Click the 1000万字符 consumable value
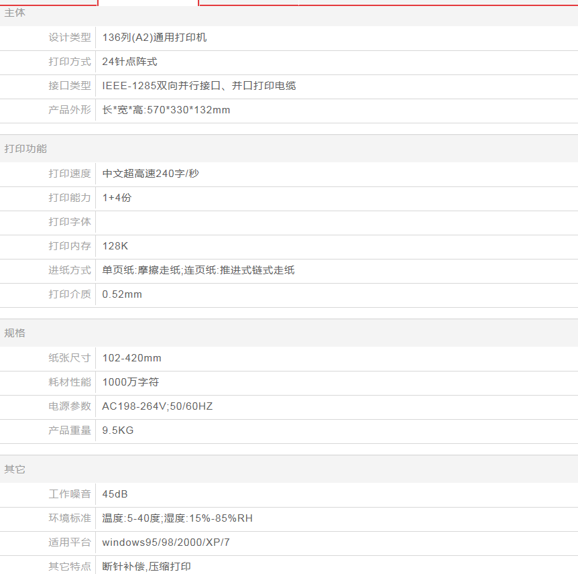The image size is (578, 574). [130, 382]
